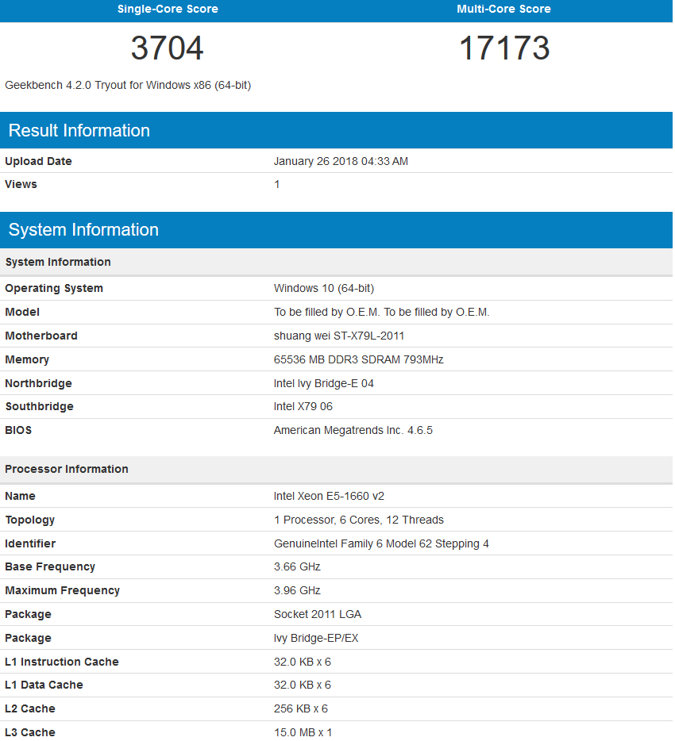Click the 65536 MB DDR3 SDRAM 793MHz value
Image resolution: width=675 pixels, height=741 pixels.
pos(359,359)
